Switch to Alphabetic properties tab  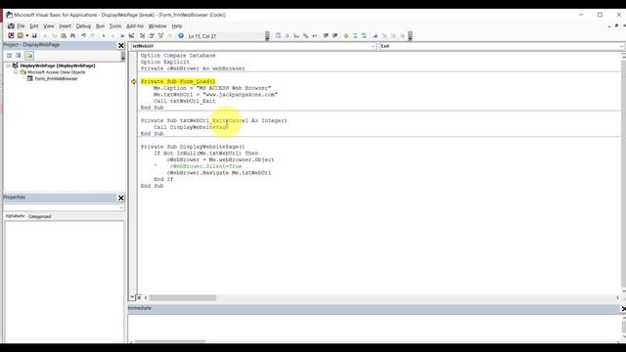(16, 216)
